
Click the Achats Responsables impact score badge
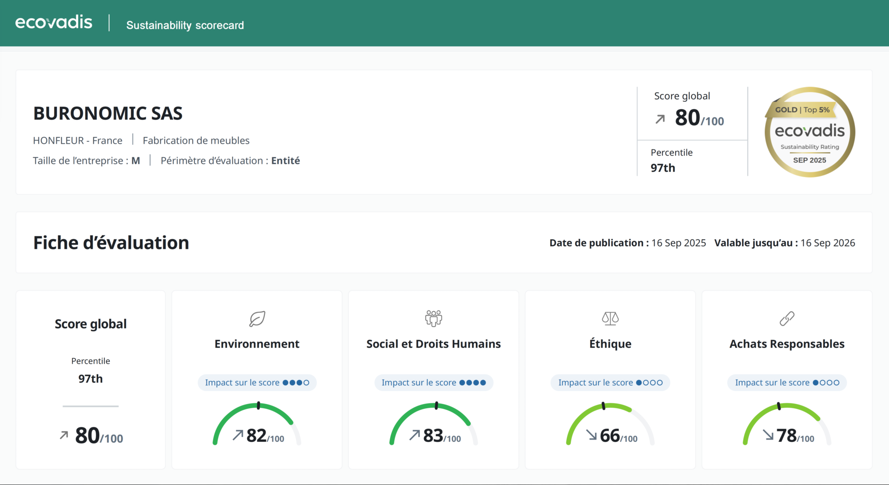[787, 382]
